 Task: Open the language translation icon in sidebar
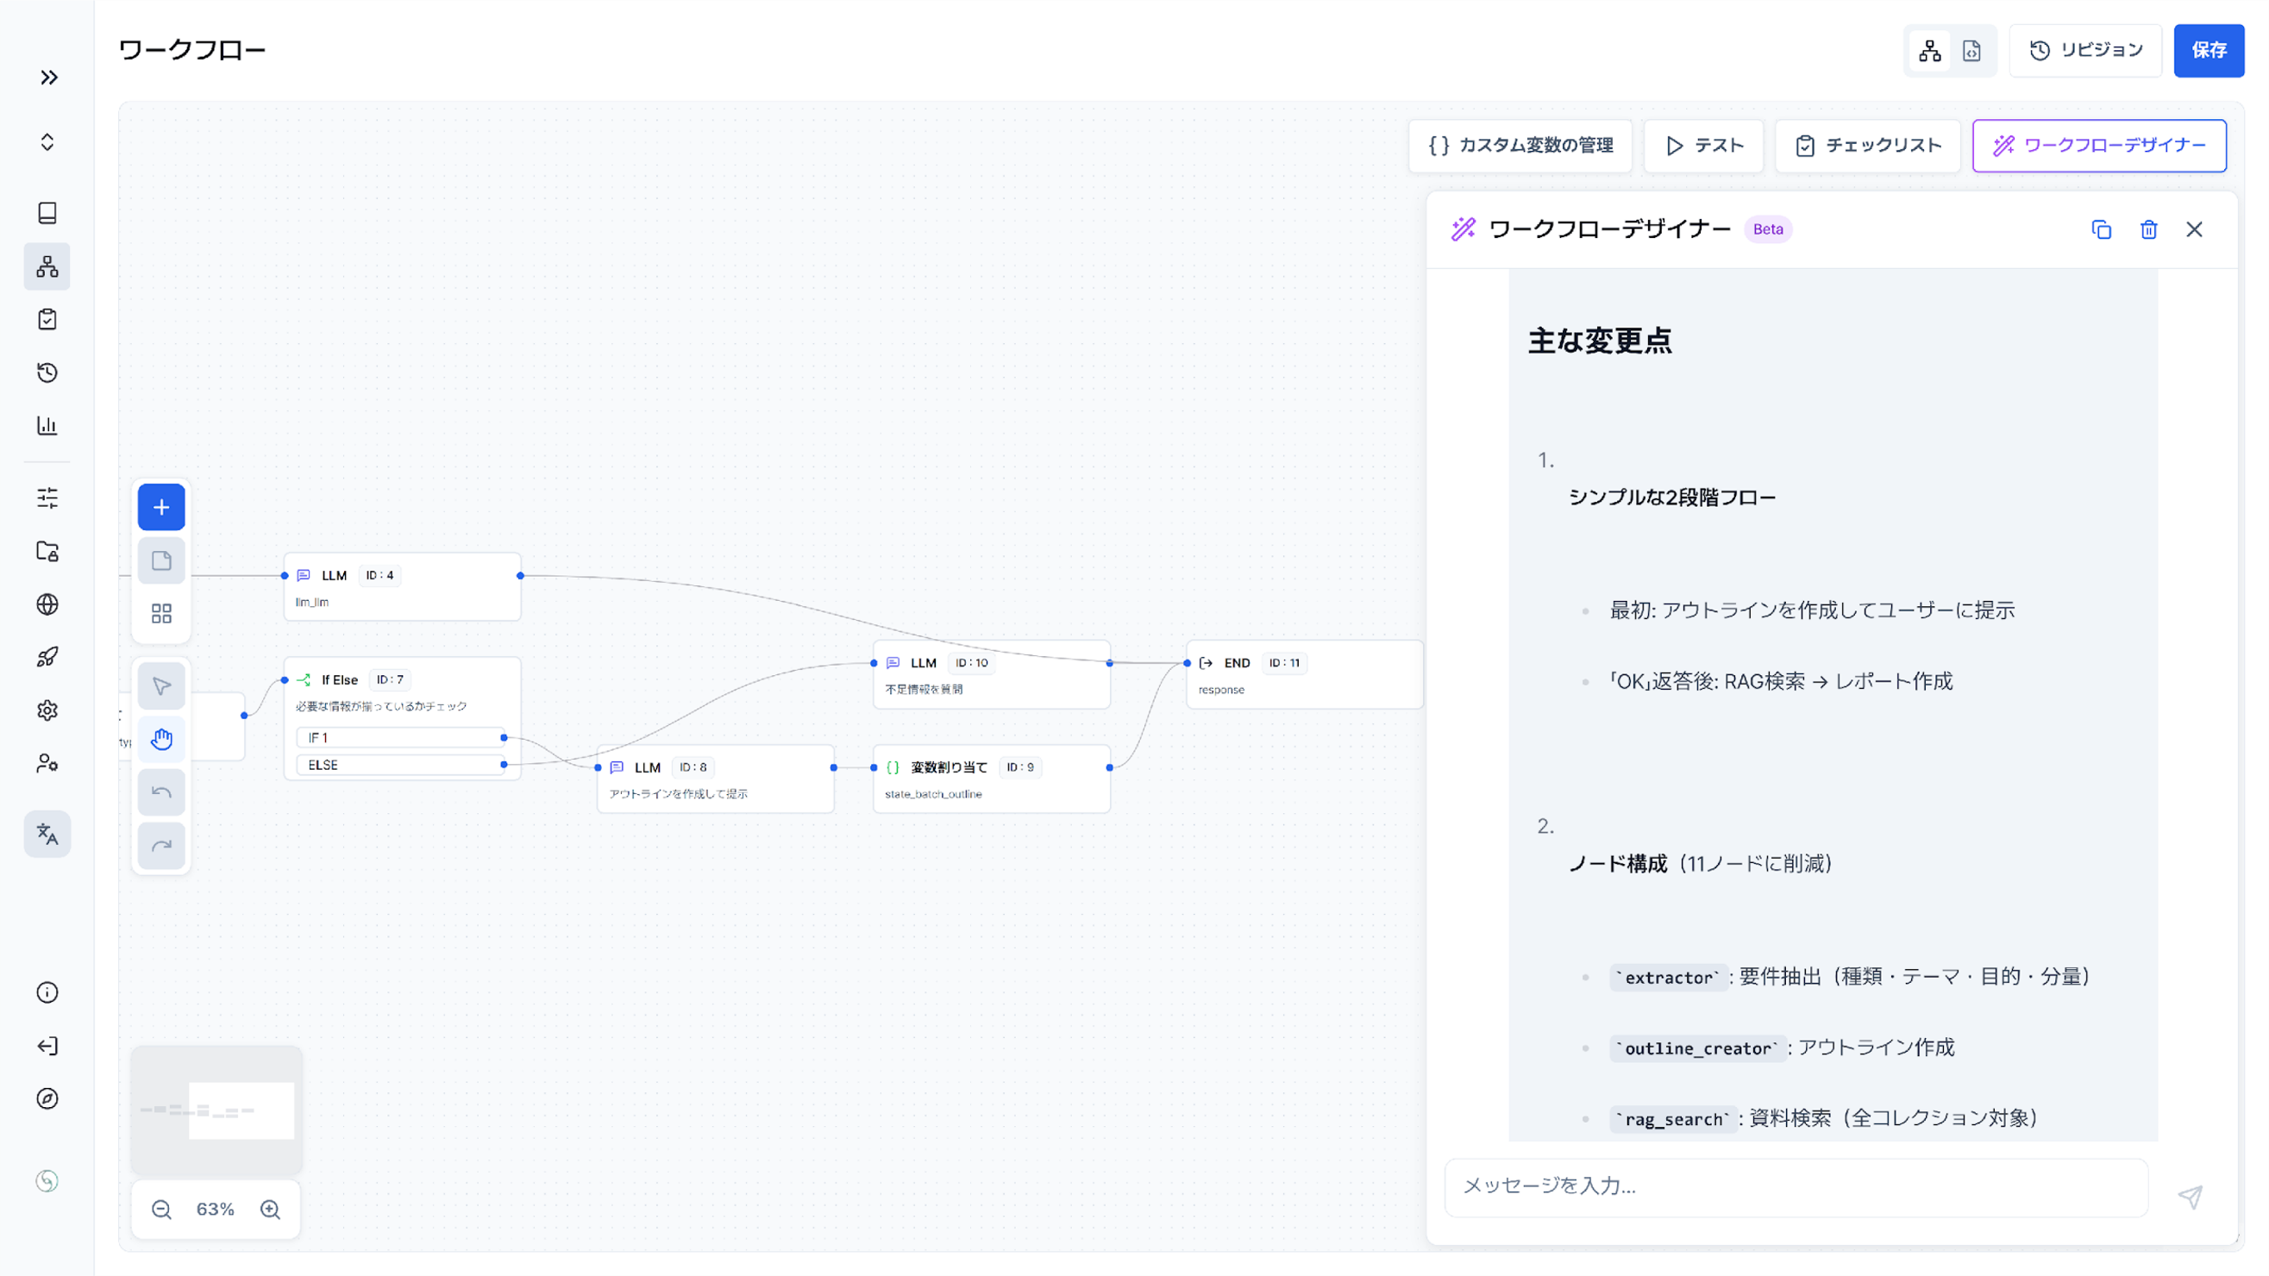pos(47,834)
